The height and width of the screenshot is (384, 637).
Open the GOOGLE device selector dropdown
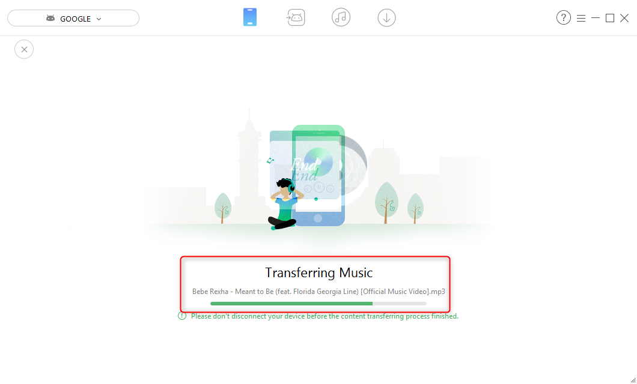pos(73,18)
